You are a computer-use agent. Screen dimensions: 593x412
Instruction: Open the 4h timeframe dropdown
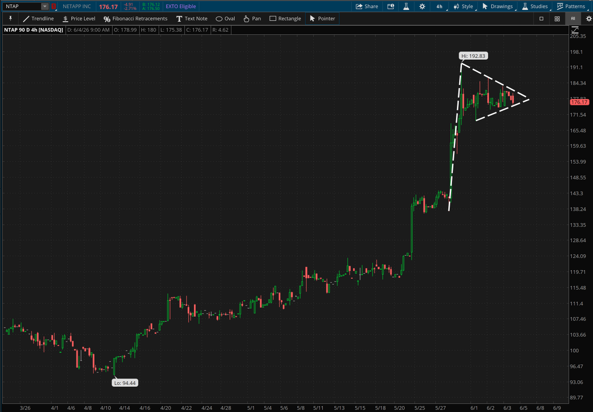click(x=439, y=6)
